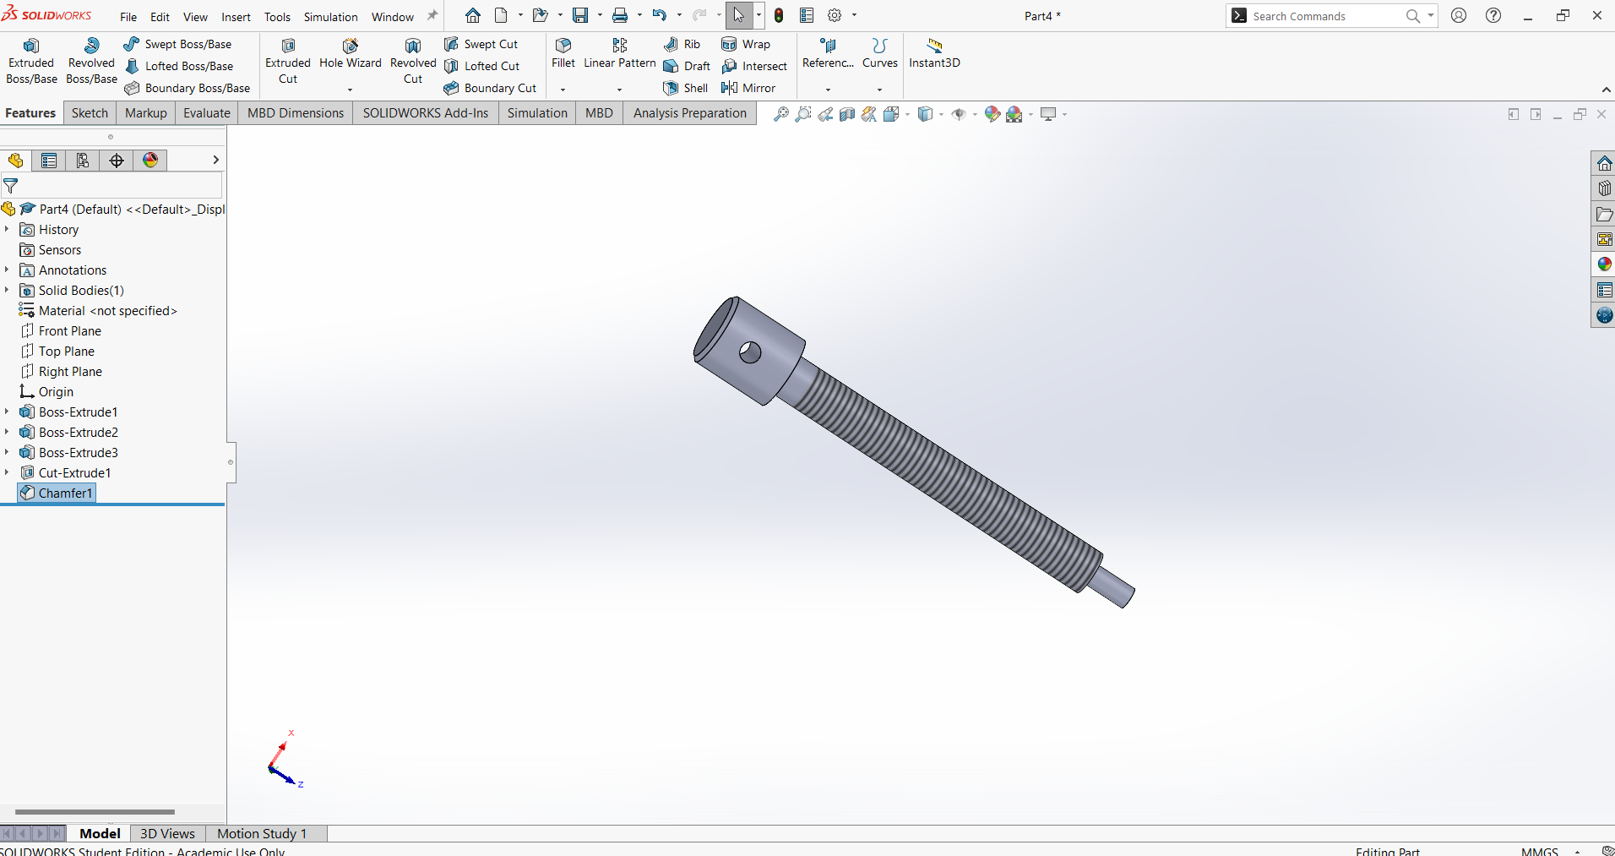Open the Linear Pattern dropdown arrow

619,89
